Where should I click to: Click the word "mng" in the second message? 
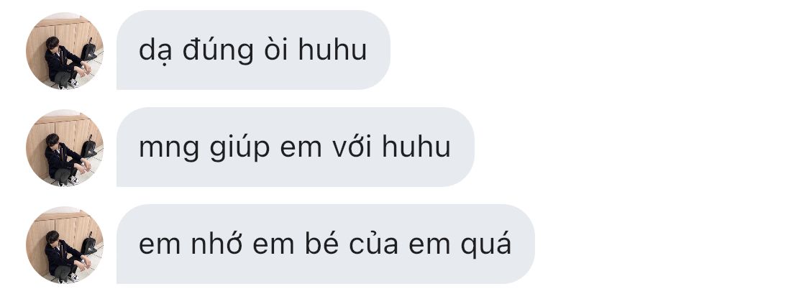pyautogui.click(x=169, y=149)
